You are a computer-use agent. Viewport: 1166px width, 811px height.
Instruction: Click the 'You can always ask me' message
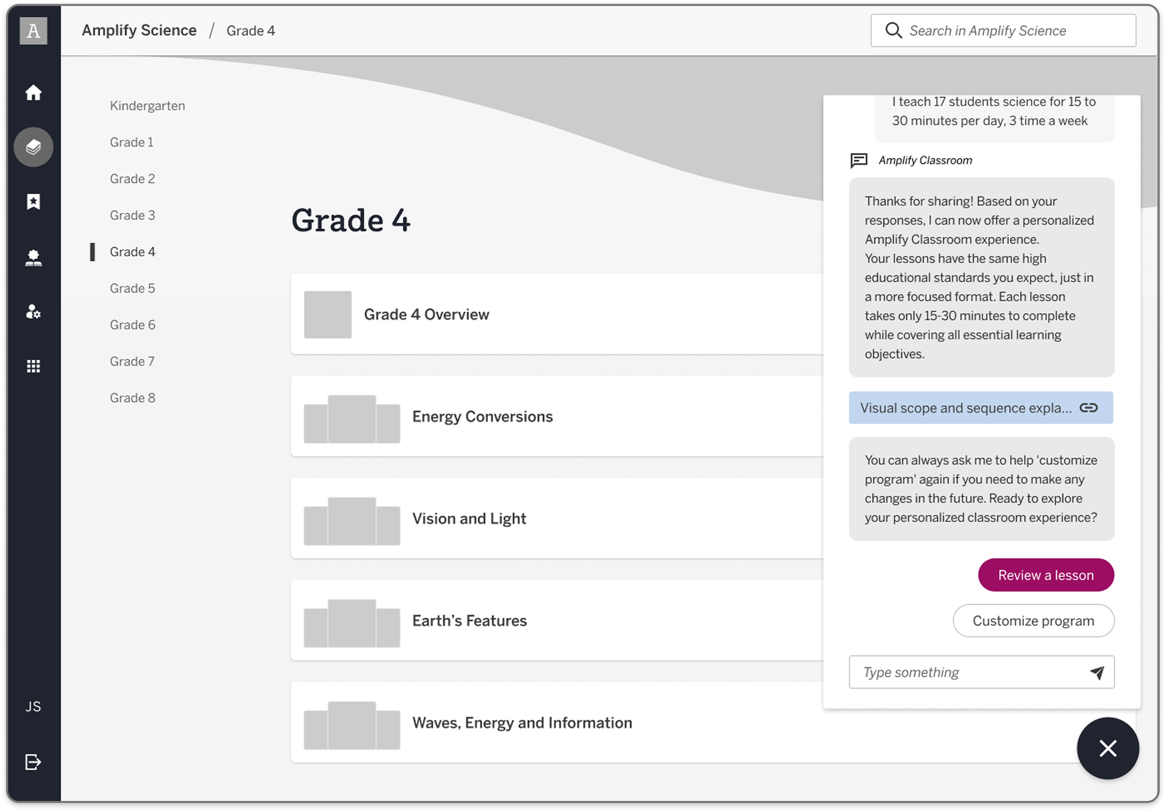click(x=981, y=489)
